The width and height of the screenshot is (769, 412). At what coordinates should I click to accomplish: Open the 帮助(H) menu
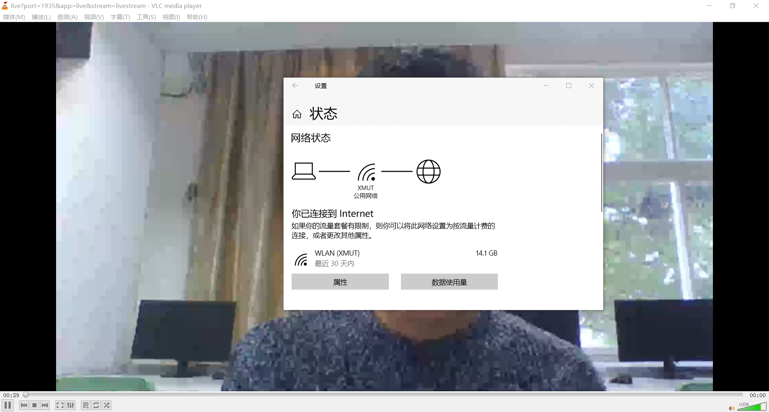pyautogui.click(x=197, y=17)
